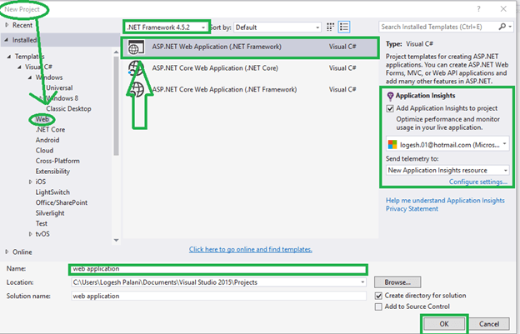Select ASP.NET Core Web Application (.NET Framework) row
Screen dimensions: 520x334
pos(250,89)
